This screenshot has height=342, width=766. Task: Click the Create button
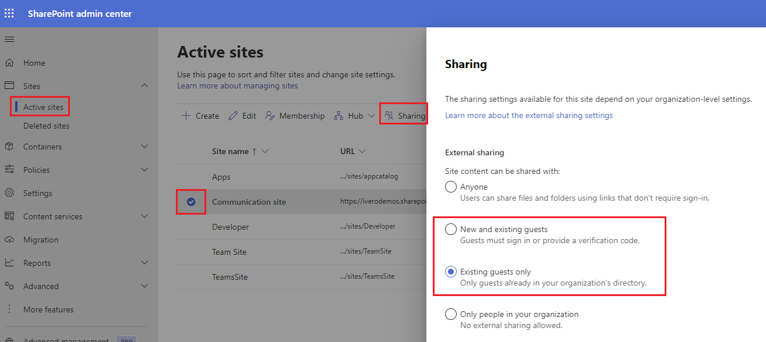[x=200, y=116]
